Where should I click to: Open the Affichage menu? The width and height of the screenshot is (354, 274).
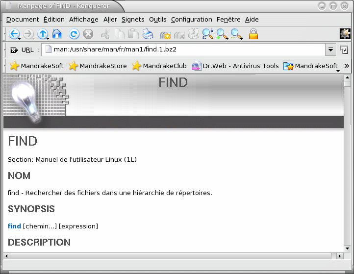(x=84, y=20)
